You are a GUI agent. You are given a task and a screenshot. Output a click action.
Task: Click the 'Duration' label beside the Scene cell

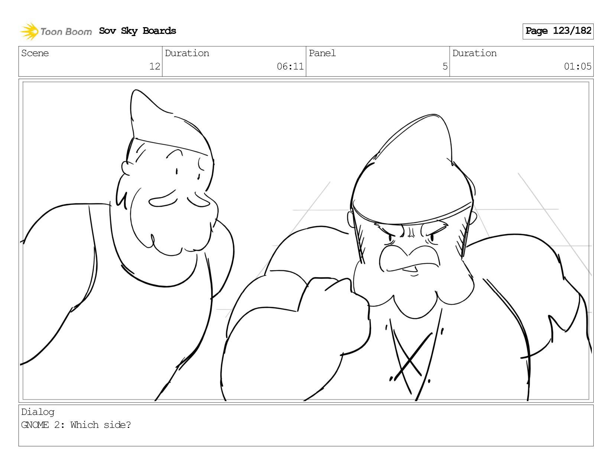(x=187, y=53)
